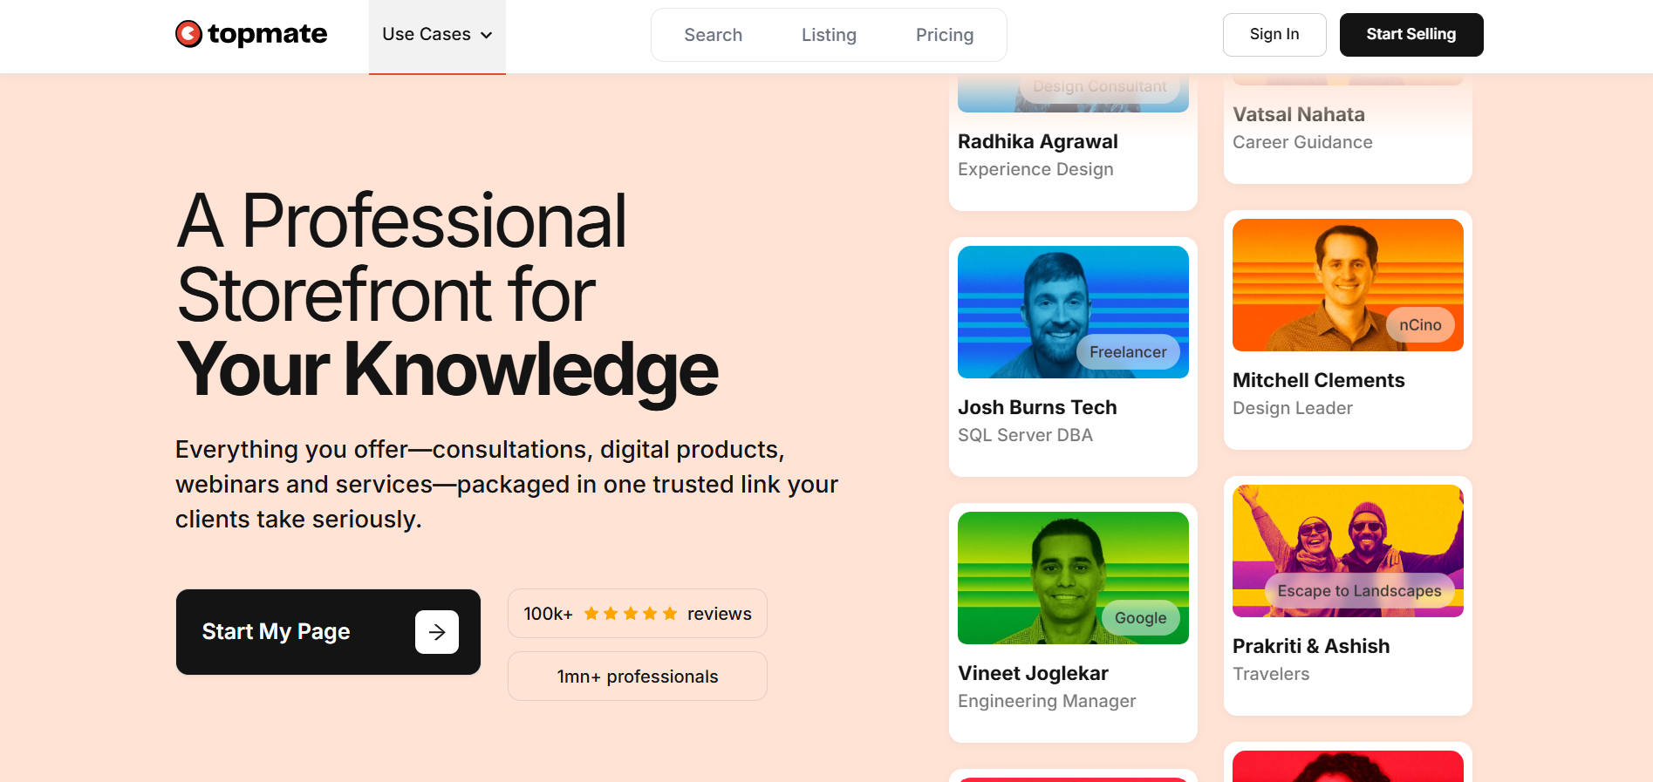1653x782 pixels.
Task: Click the Mitchell Clements name
Action: (x=1319, y=380)
